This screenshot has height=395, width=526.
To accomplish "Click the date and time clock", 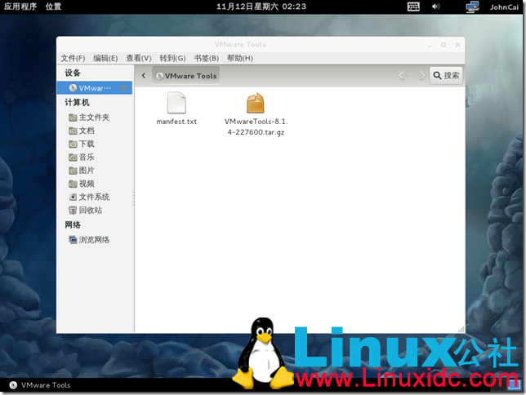I will click(261, 7).
